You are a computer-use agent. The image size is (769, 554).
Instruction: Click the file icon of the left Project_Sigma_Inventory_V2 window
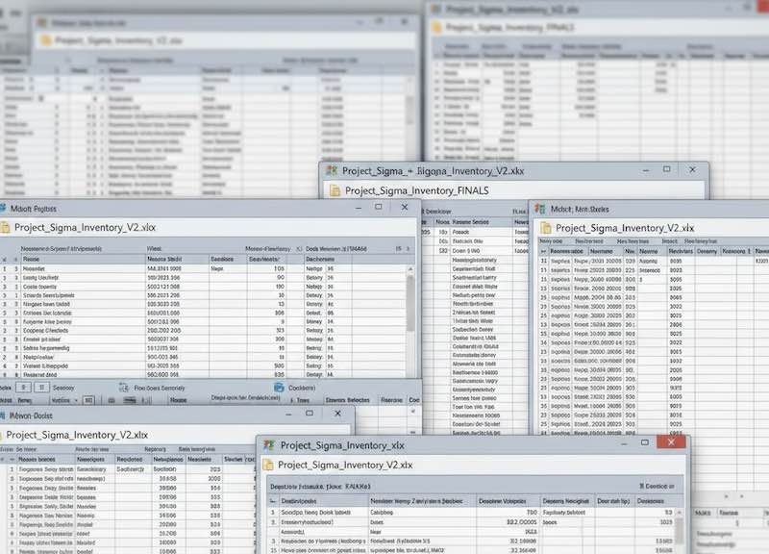click(6, 228)
